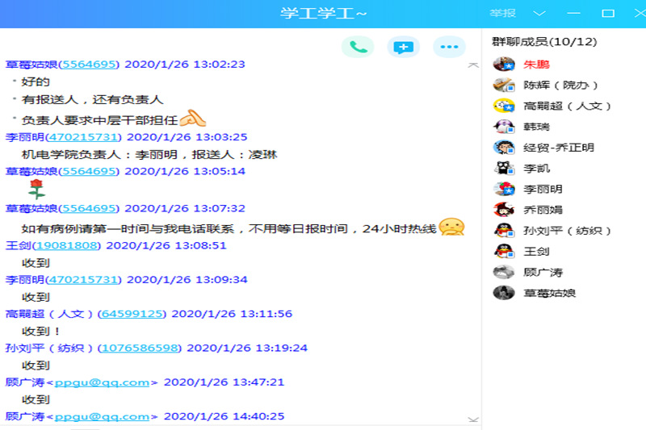Click QQ number link 19081808
Screen dimensions: 646x430
coord(67,245)
